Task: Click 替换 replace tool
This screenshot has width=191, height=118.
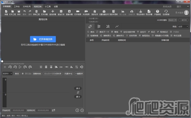Action: 115,32
